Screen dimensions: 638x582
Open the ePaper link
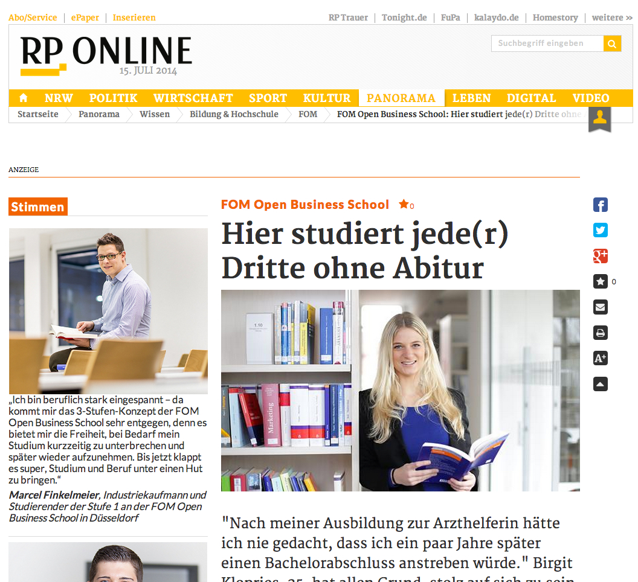coord(85,18)
